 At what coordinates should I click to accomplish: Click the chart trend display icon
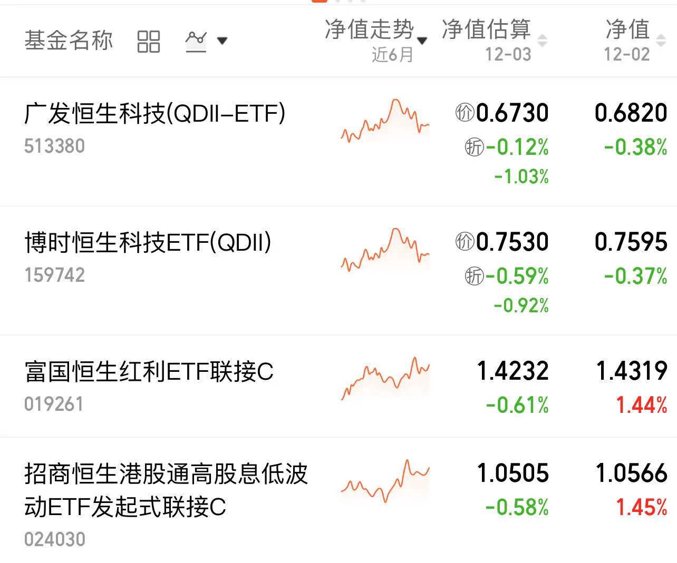[x=196, y=41]
